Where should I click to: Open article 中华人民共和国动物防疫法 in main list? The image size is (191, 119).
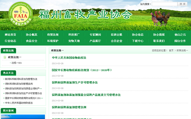tap(69, 58)
